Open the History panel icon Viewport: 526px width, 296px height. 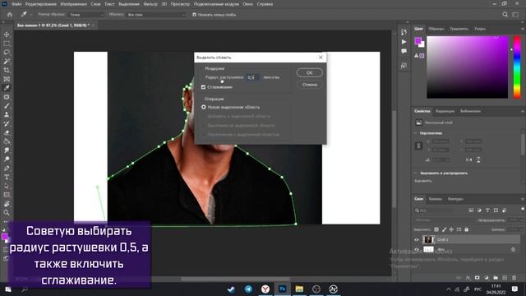404,32
